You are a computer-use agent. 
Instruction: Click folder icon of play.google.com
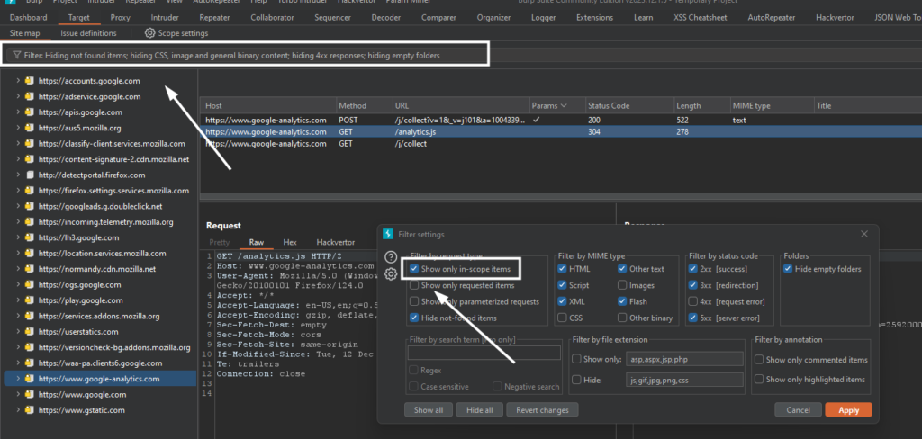click(x=29, y=300)
